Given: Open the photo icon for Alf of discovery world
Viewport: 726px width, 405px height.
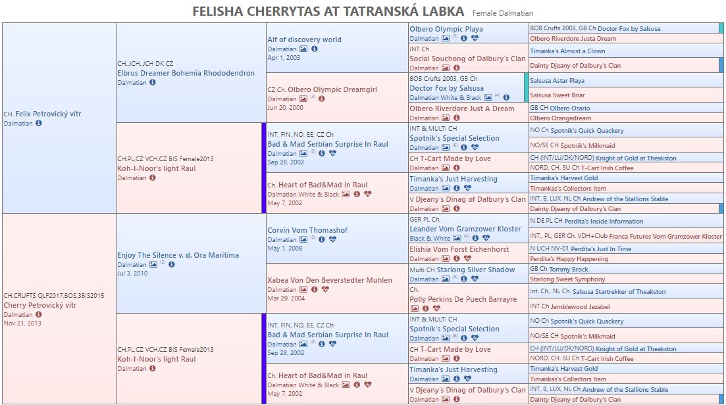Looking at the screenshot, I should pos(303,49).
